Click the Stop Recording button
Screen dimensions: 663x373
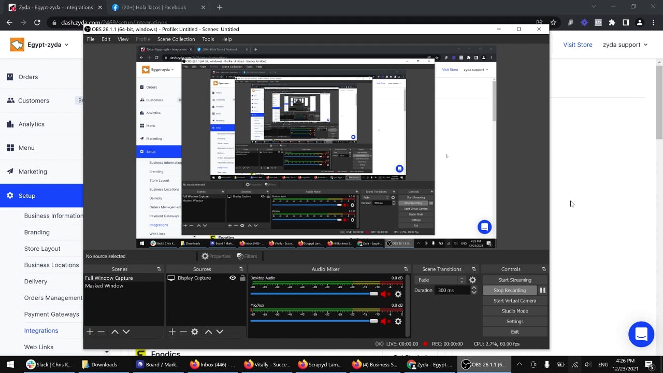click(510, 290)
